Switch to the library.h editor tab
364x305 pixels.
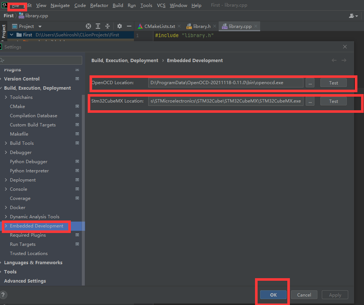(x=202, y=26)
